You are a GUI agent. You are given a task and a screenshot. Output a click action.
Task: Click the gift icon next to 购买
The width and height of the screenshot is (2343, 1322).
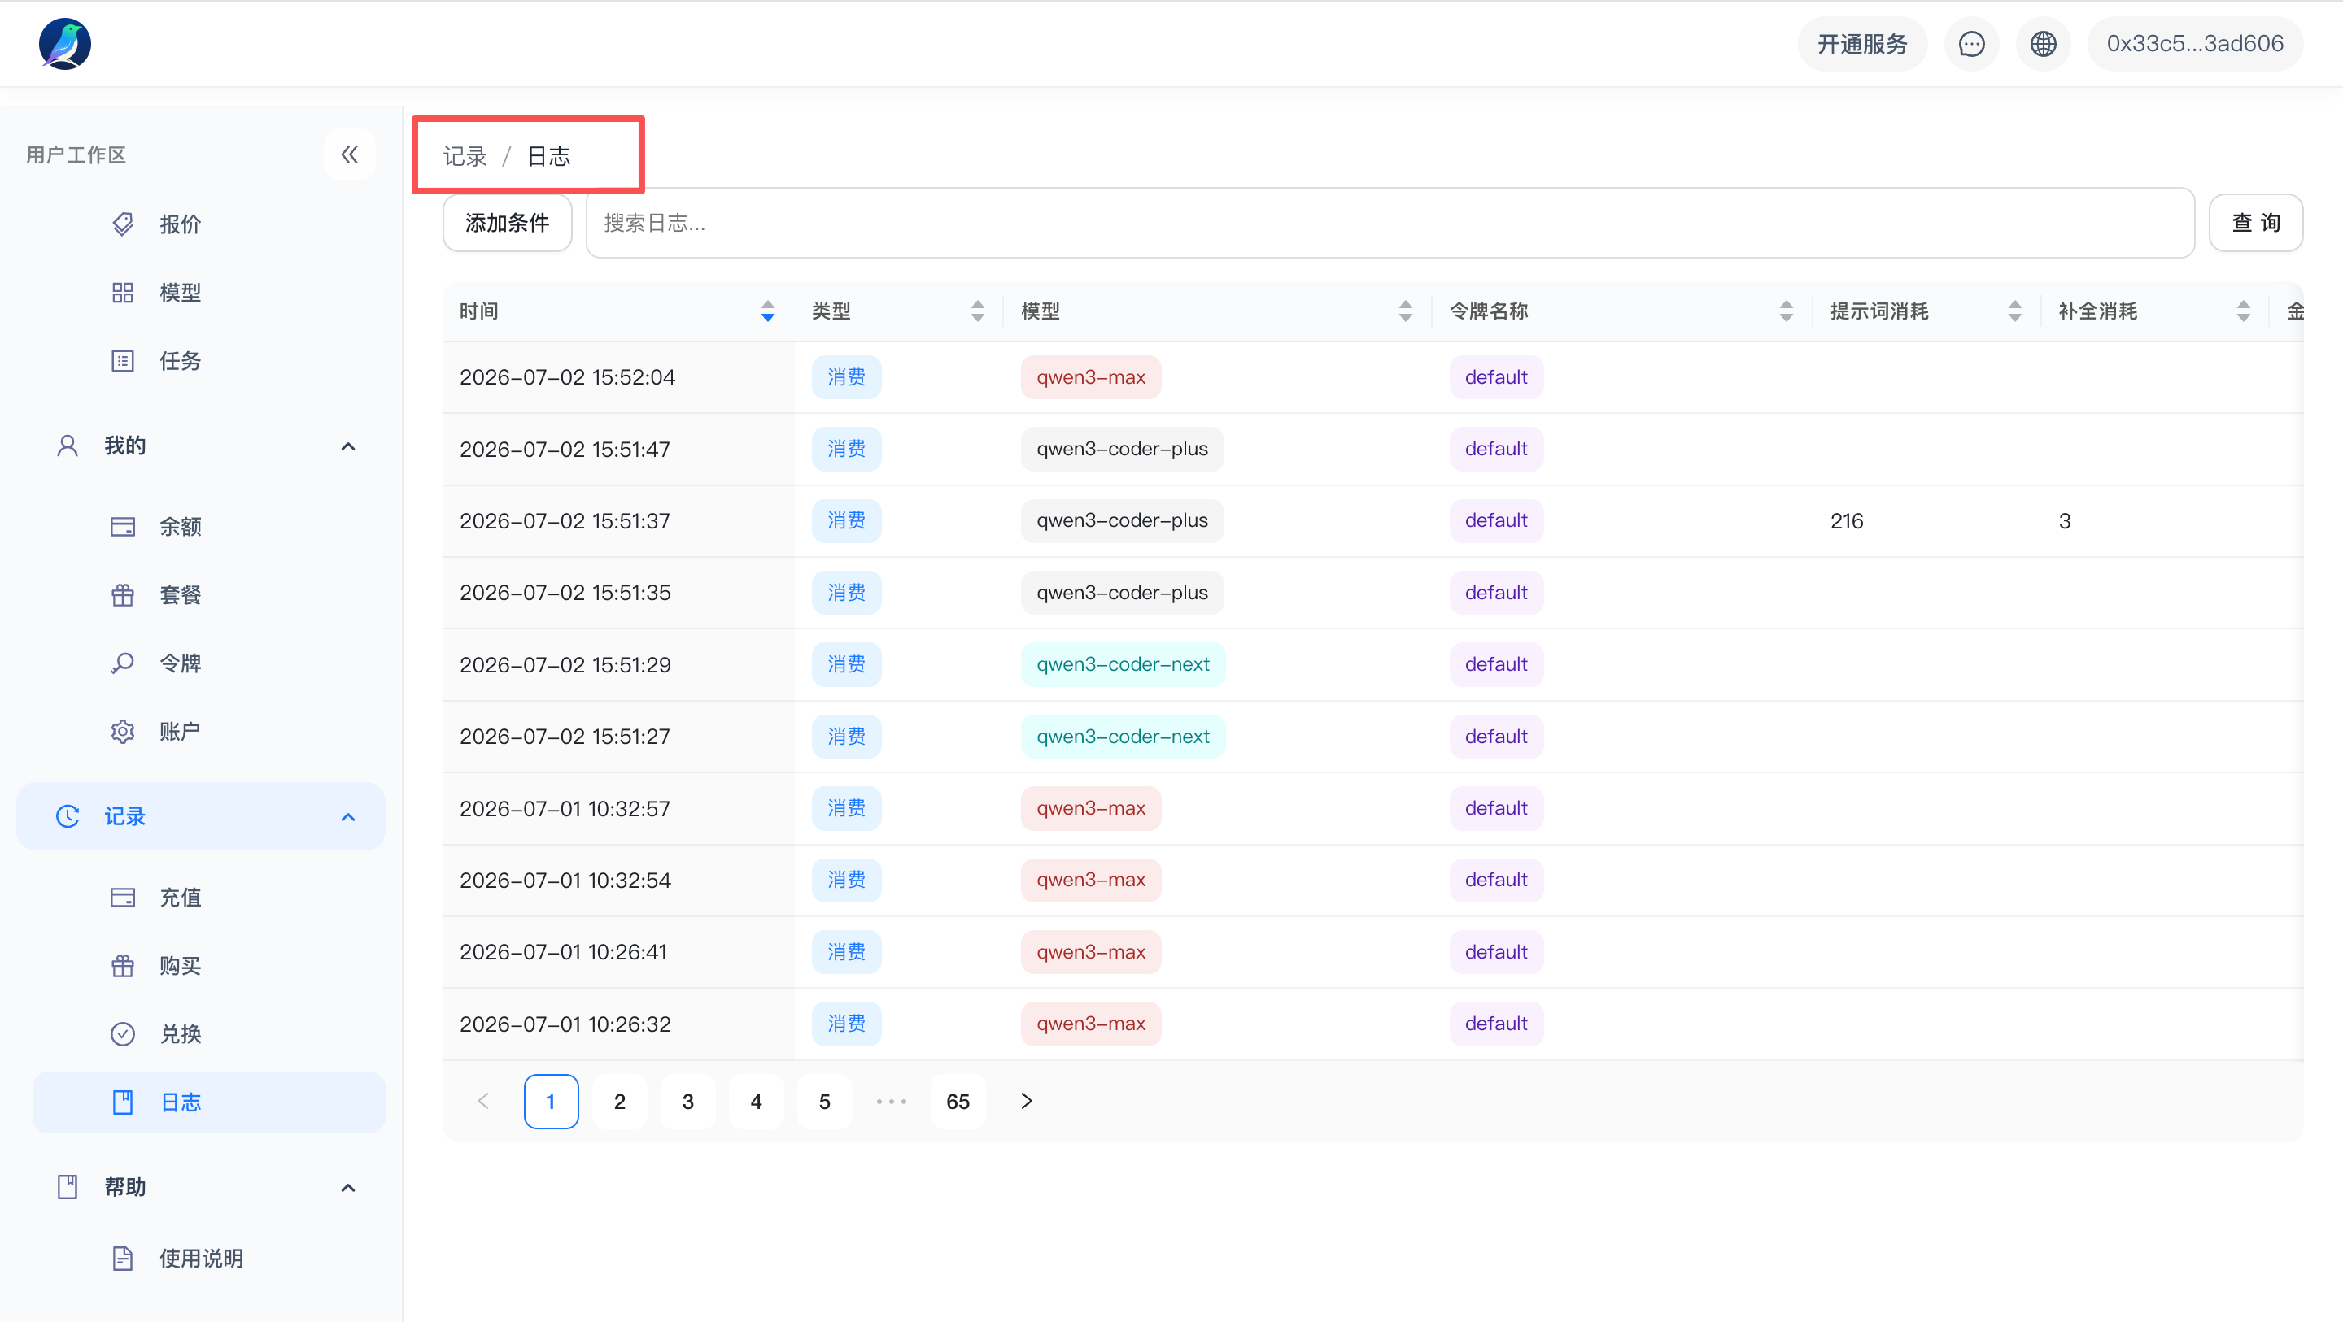123,966
